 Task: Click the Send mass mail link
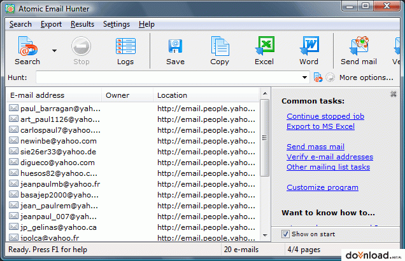[x=315, y=147]
